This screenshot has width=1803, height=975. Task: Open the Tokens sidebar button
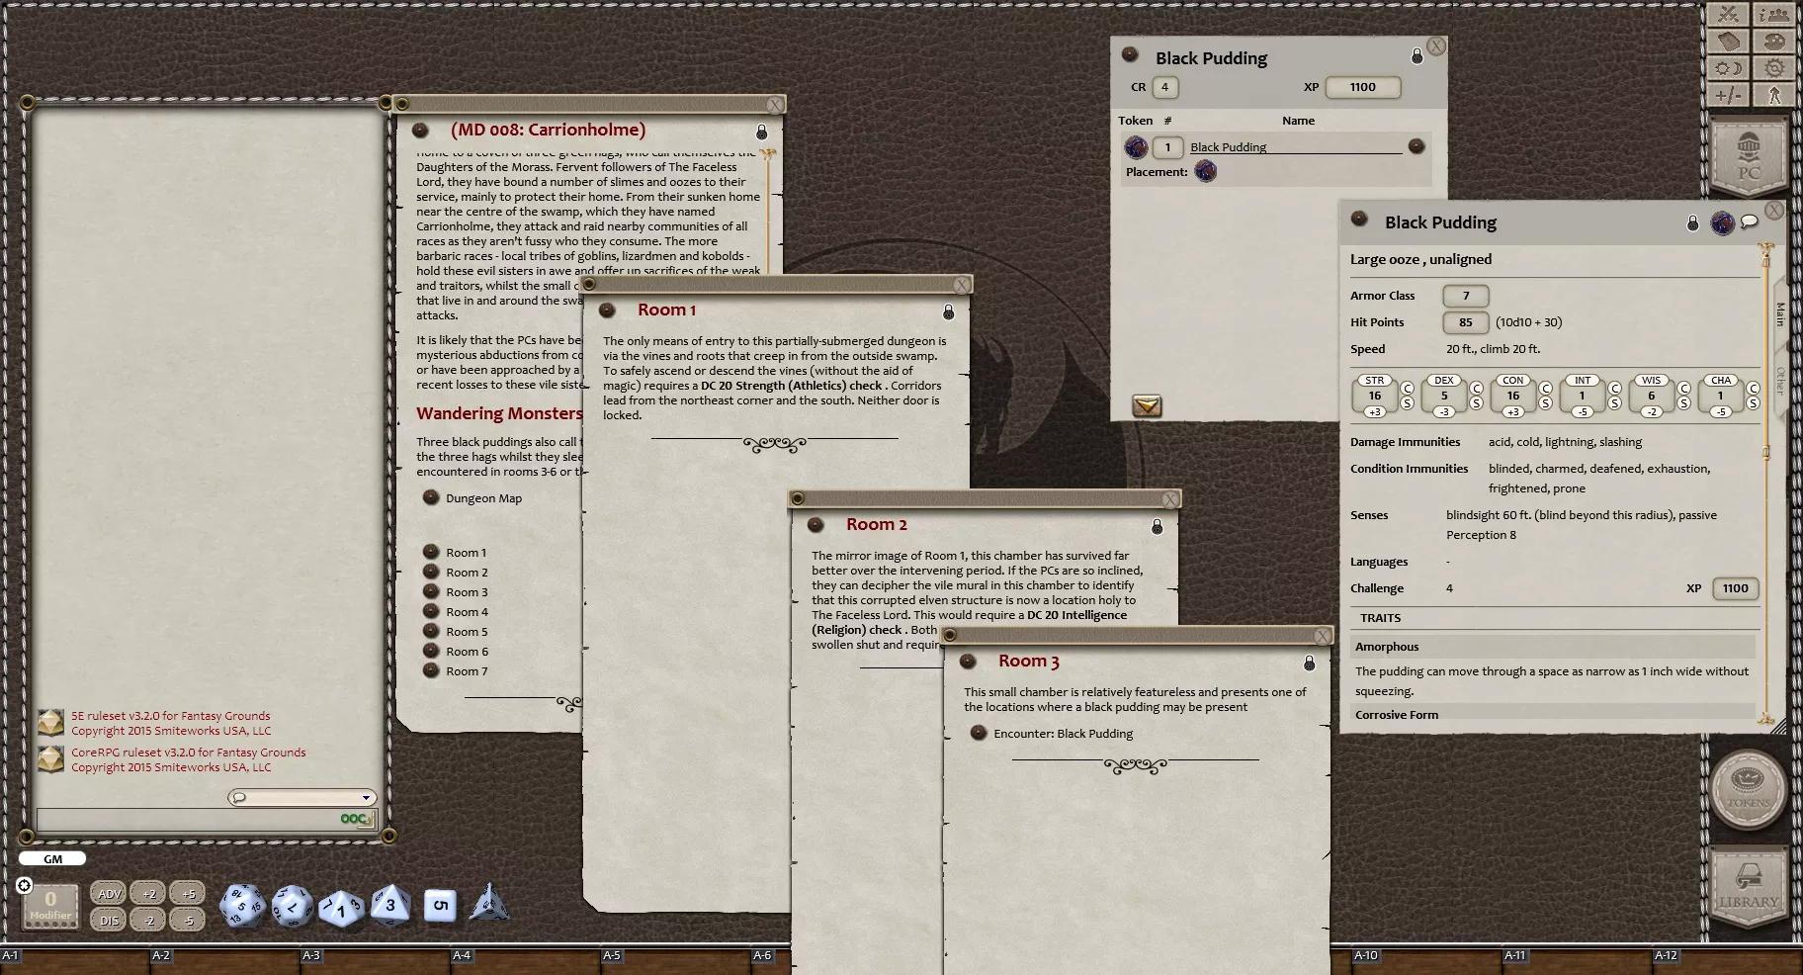1749,788
